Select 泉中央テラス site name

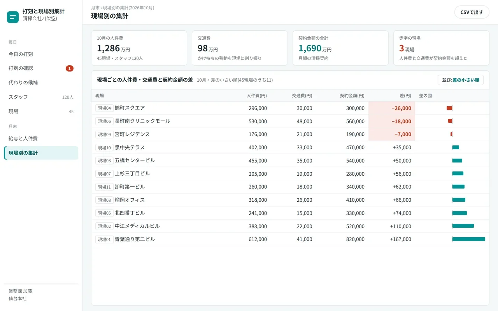click(x=130, y=148)
